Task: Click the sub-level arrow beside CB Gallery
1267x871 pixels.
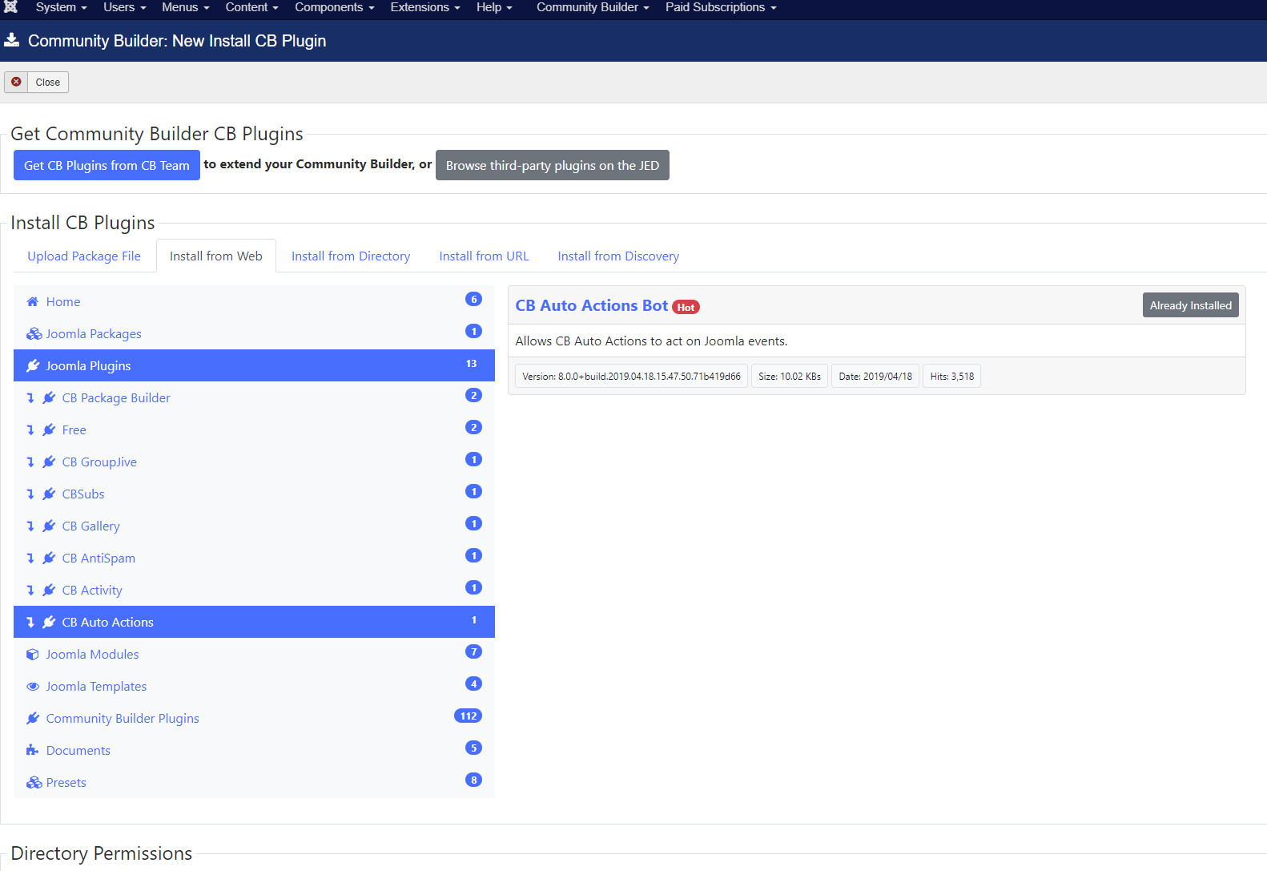Action: click(30, 526)
